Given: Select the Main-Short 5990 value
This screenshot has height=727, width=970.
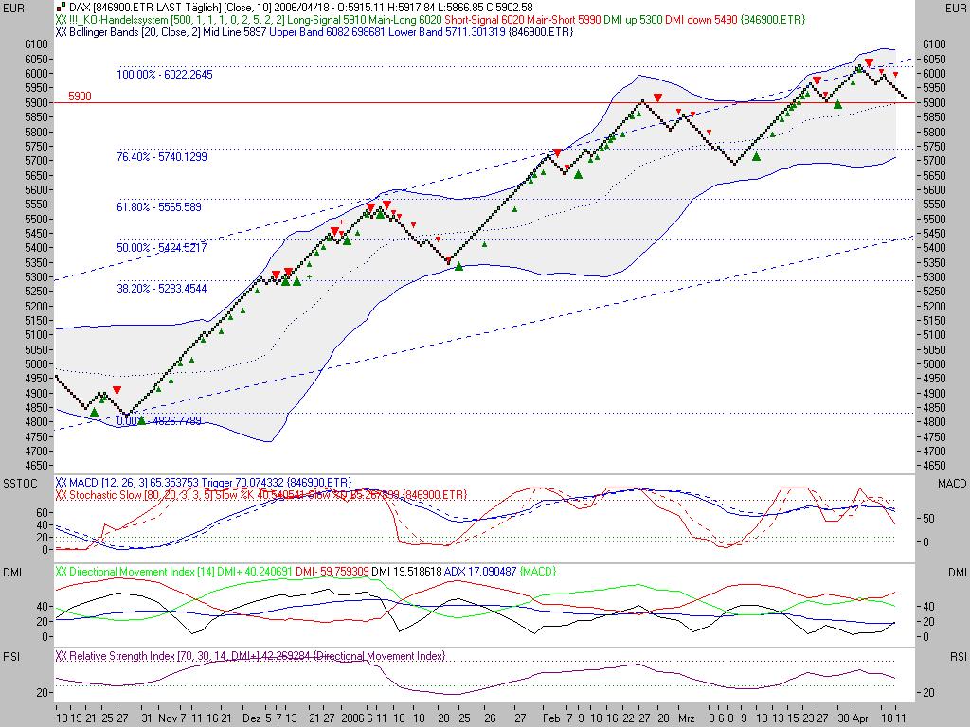Looking at the screenshot, I should pyautogui.click(x=564, y=20).
